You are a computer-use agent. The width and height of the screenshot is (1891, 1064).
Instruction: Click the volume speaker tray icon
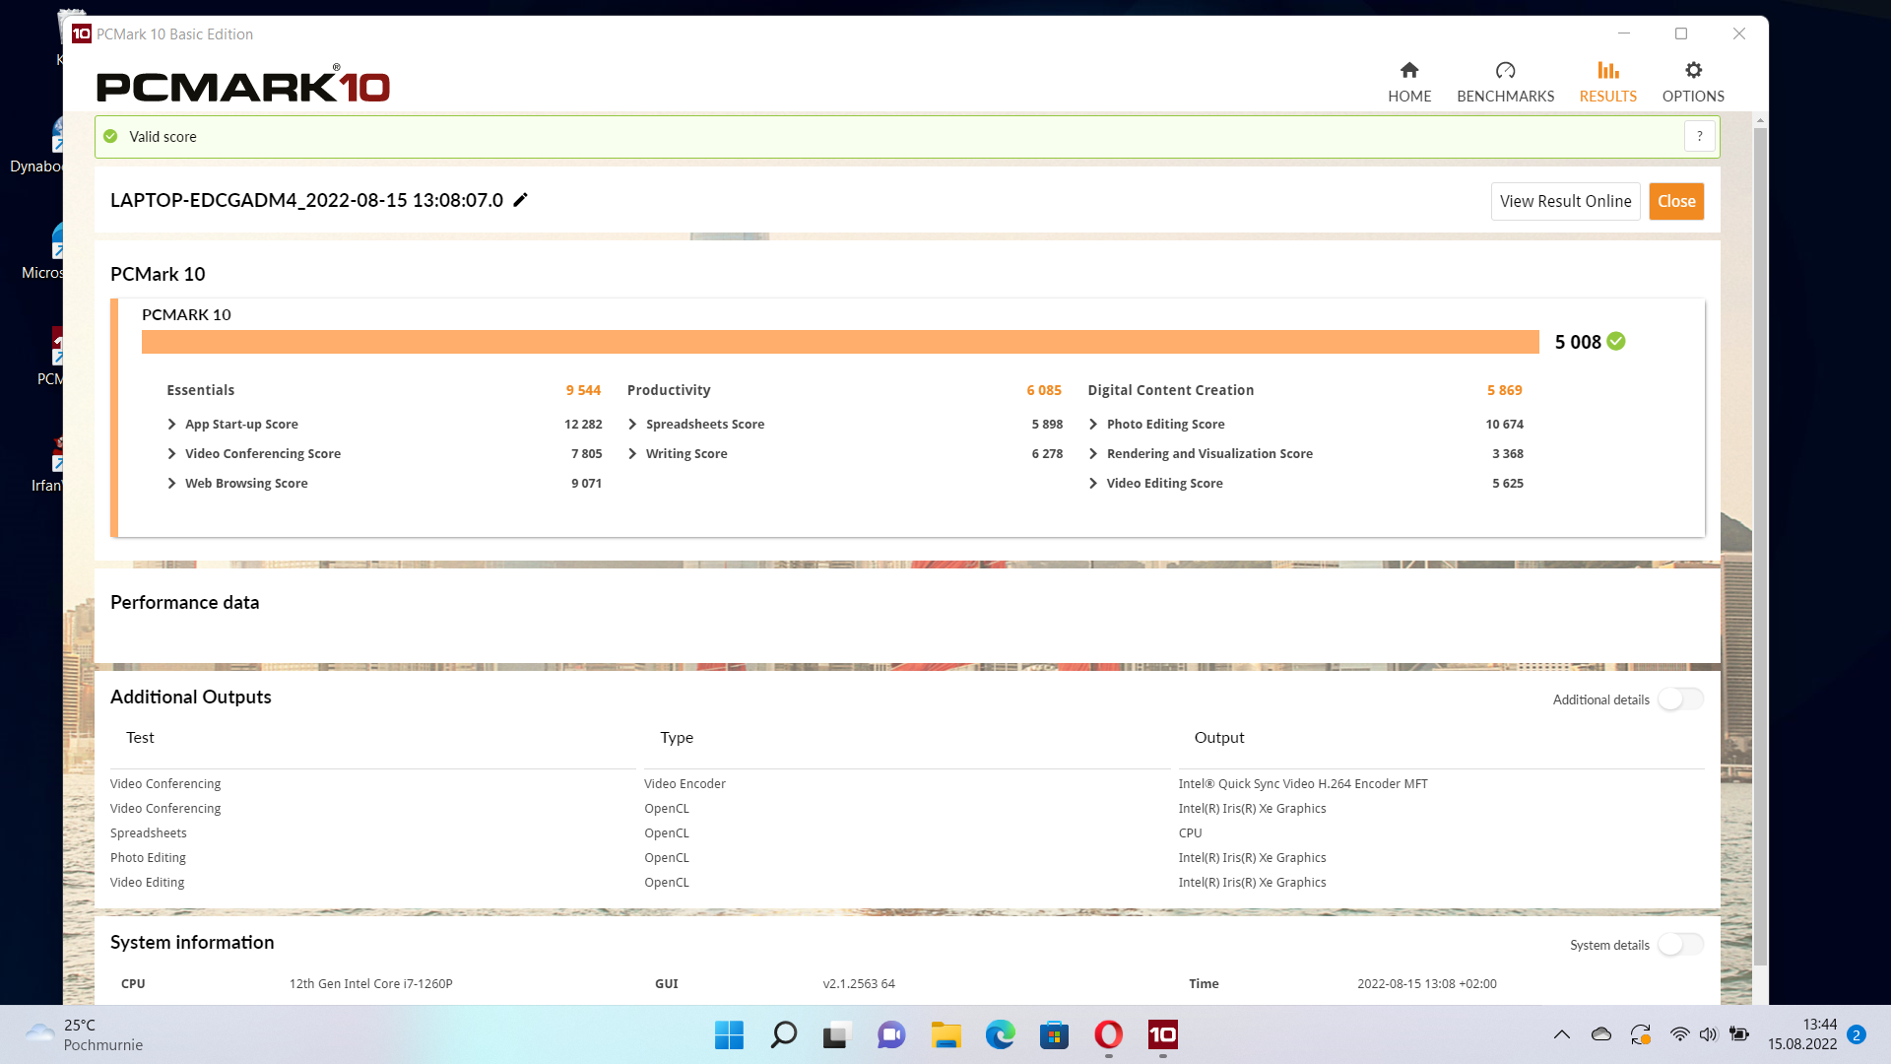click(1708, 1034)
